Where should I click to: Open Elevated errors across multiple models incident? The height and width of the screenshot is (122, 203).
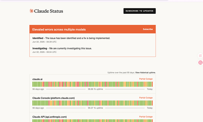59,29
